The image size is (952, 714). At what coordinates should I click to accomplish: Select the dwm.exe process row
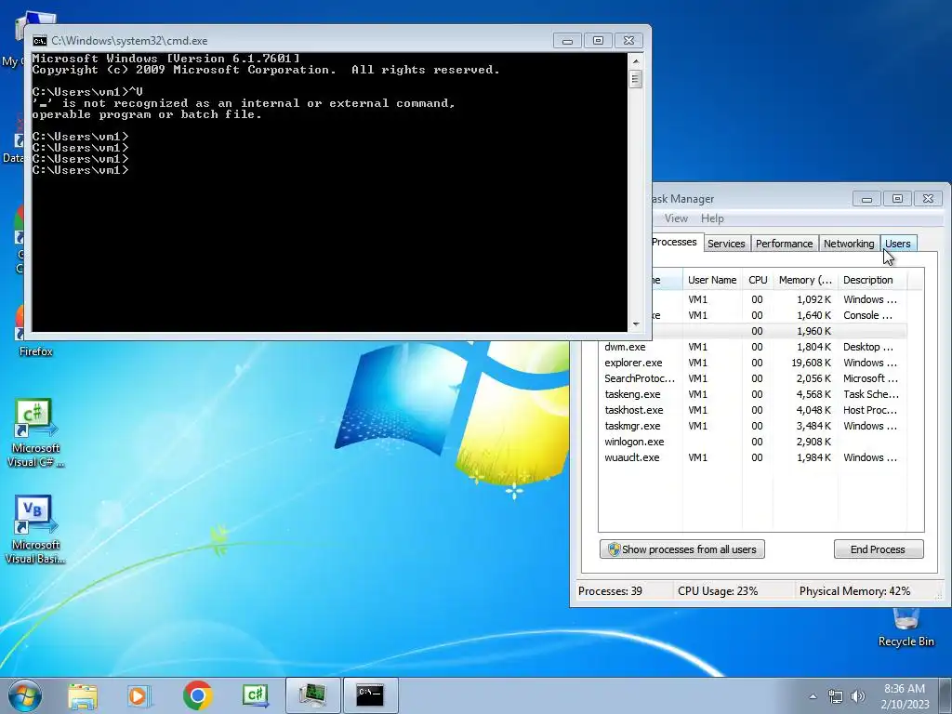753,347
